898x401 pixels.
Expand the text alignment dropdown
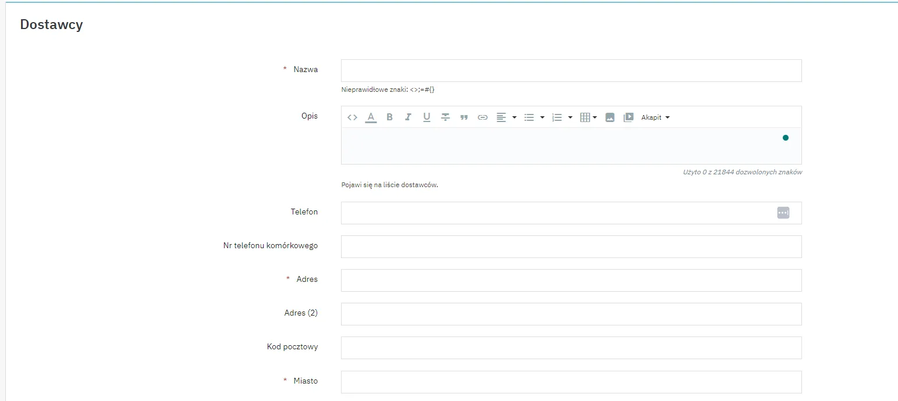[x=514, y=117]
